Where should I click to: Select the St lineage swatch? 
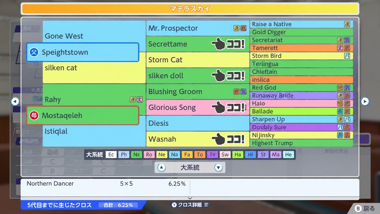[x=263, y=154]
